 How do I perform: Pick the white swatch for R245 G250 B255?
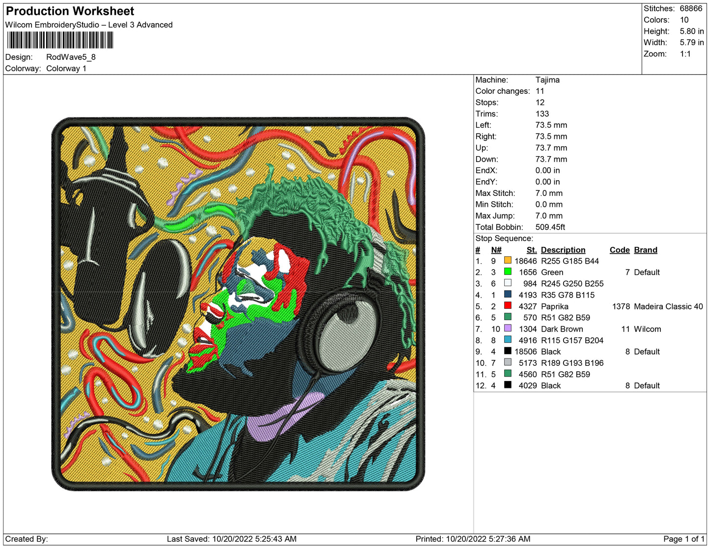coord(508,283)
